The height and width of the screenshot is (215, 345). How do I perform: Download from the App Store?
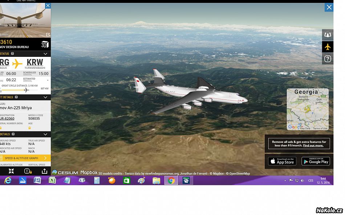click(282, 161)
